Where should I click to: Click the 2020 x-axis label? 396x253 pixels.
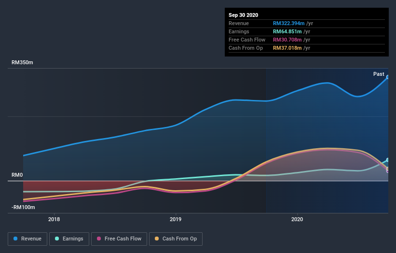(297, 219)
